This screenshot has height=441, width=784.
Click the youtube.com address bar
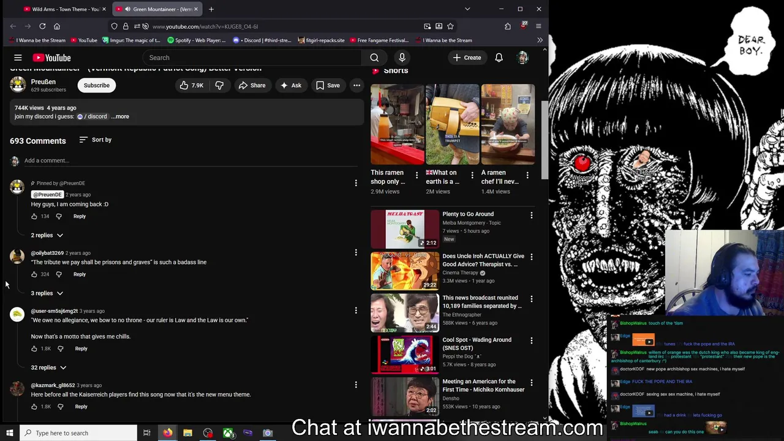click(x=282, y=26)
